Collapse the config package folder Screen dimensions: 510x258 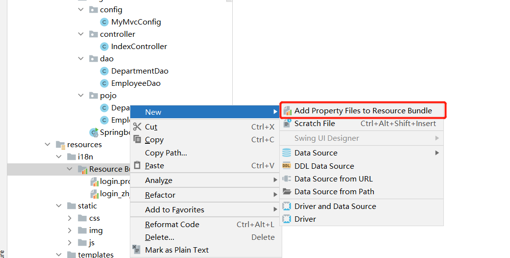tap(81, 10)
